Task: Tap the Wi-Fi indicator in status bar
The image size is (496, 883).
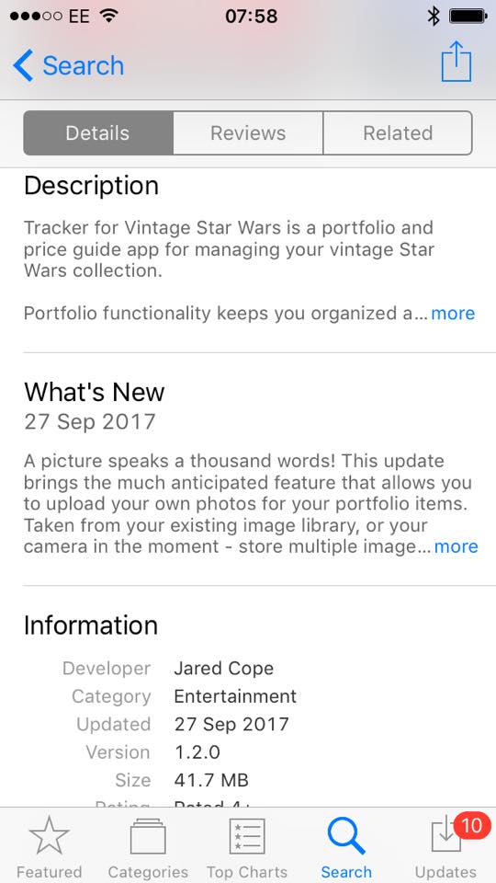Action: point(108,17)
